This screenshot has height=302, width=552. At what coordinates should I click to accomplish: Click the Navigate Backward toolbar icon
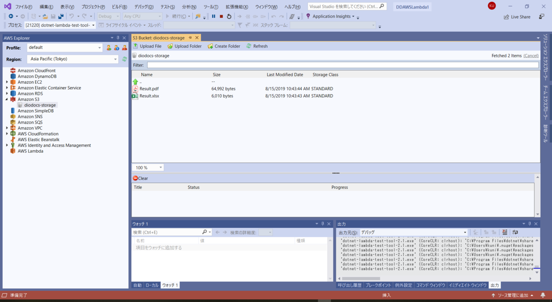[x=10, y=16]
